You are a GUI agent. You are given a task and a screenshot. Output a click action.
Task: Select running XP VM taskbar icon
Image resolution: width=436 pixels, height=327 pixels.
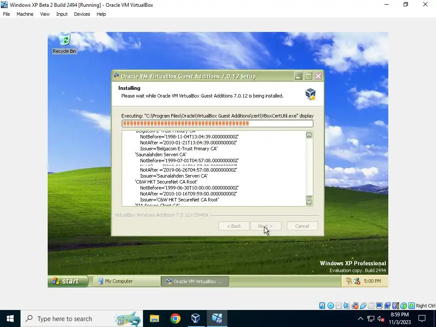217,318
